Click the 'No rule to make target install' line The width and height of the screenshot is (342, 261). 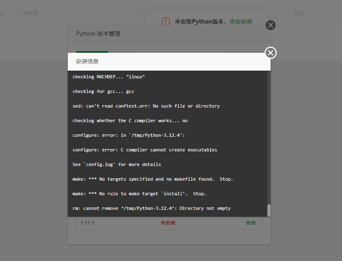point(140,194)
